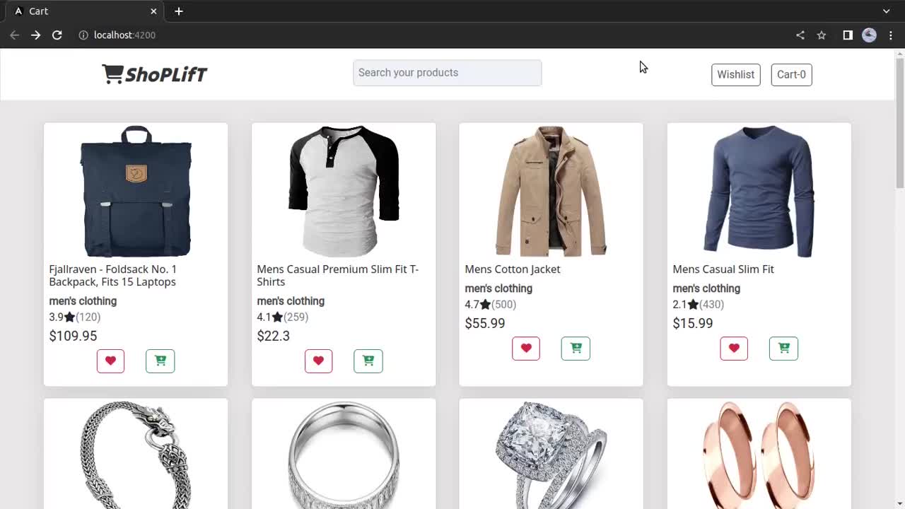This screenshot has width=905, height=509.
Task: Favorite the Mens Casual Slim Fit
Action: pos(733,348)
